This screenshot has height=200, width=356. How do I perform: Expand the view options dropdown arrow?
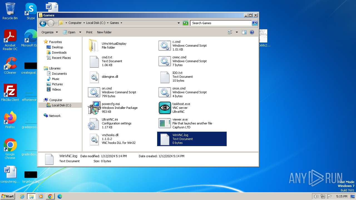pyautogui.click(x=237, y=32)
